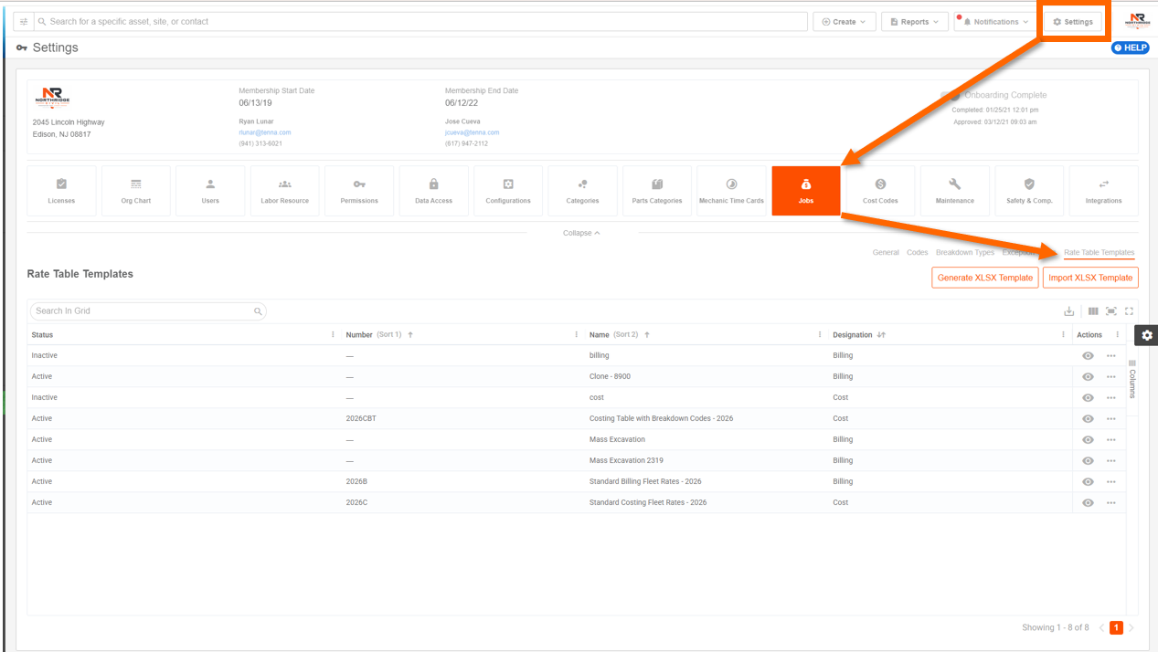Viewport: 1158px width, 652px height.
Task: Open the Categories tile
Action: coord(582,191)
